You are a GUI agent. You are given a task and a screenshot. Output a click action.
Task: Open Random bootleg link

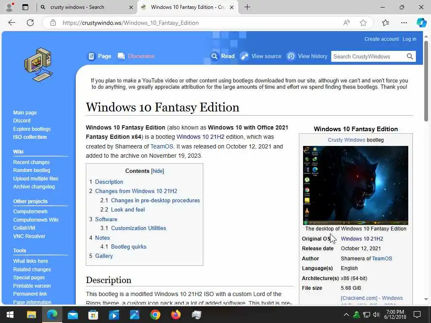pos(32,170)
